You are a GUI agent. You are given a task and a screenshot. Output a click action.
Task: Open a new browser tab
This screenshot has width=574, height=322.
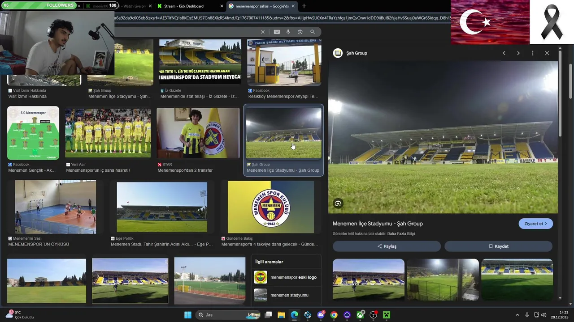click(x=304, y=6)
